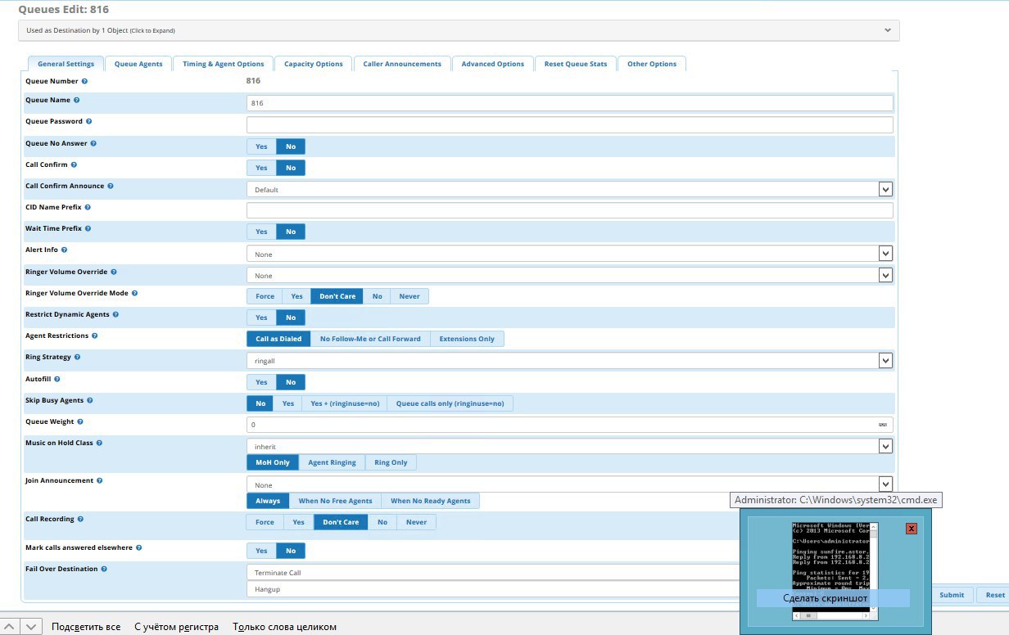The width and height of the screenshot is (1009, 635).
Task: Switch to Reset Queue Stats tab
Action: click(576, 64)
